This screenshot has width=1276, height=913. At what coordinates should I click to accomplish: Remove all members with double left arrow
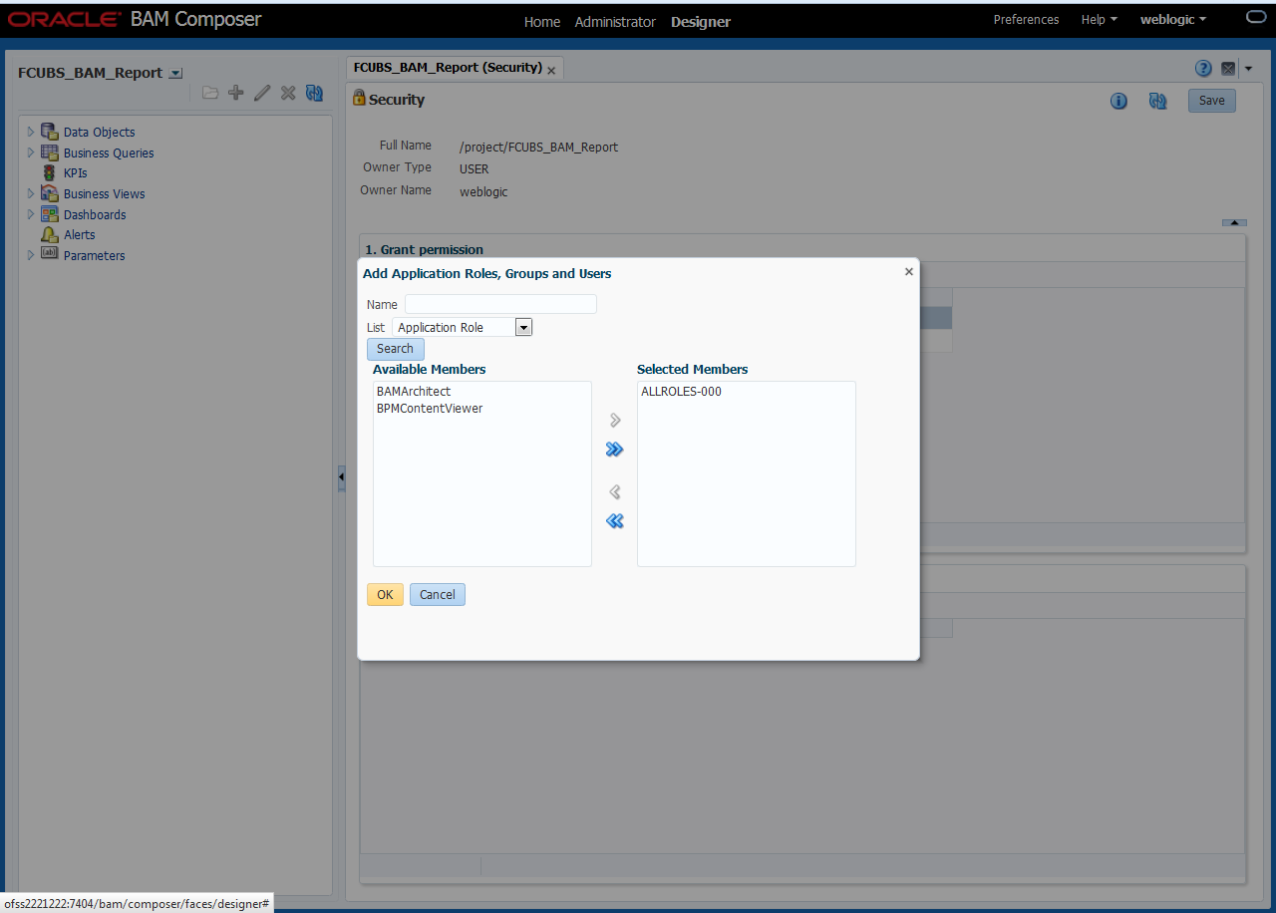615,520
